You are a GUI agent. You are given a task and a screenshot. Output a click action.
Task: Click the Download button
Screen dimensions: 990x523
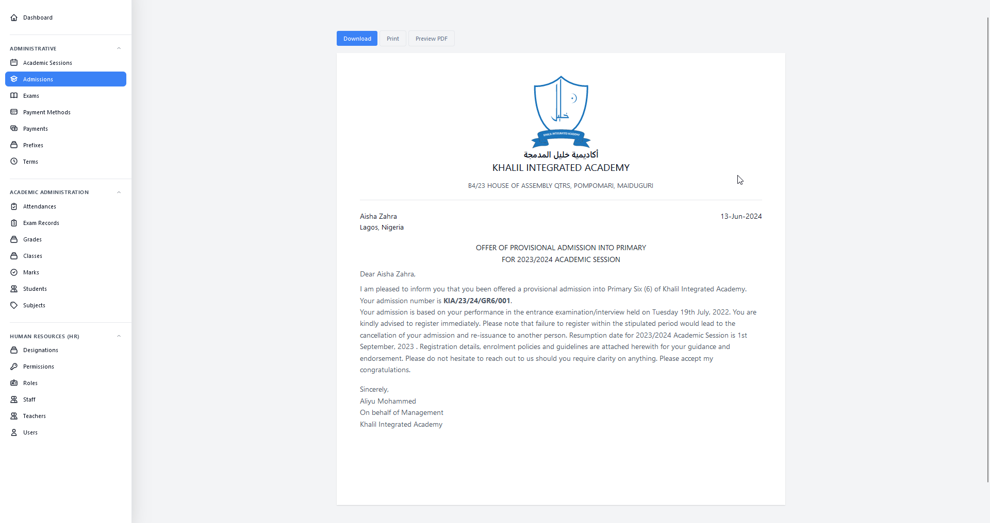[356, 38]
